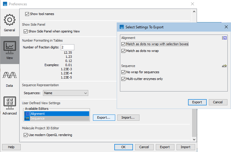The height and width of the screenshot is (152, 231).
Task: Click the bottom Import button in Preferences
Action: tap(186, 147)
